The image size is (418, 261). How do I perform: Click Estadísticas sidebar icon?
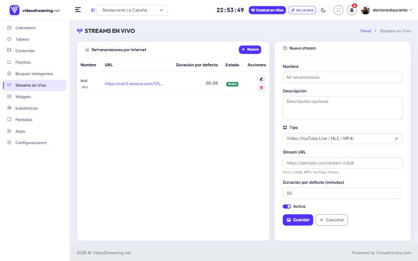click(9, 108)
